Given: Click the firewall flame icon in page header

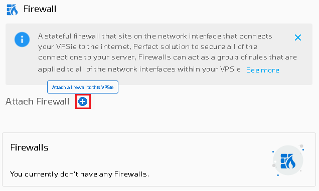Looking at the screenshot, I should (12, 9).
